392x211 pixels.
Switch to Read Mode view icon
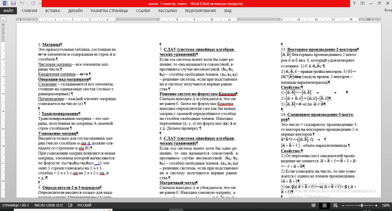point(314,205)
